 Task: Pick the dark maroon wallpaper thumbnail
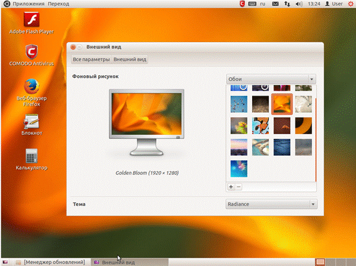click(282, 126)
